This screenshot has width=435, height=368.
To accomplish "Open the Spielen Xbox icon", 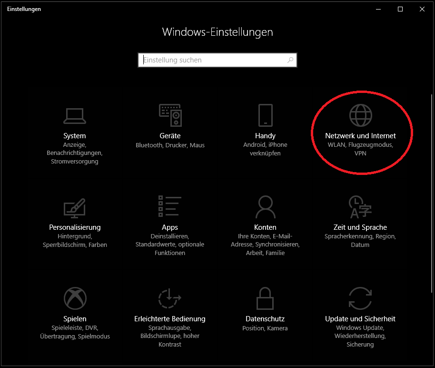I will click(x=75, y=298).
